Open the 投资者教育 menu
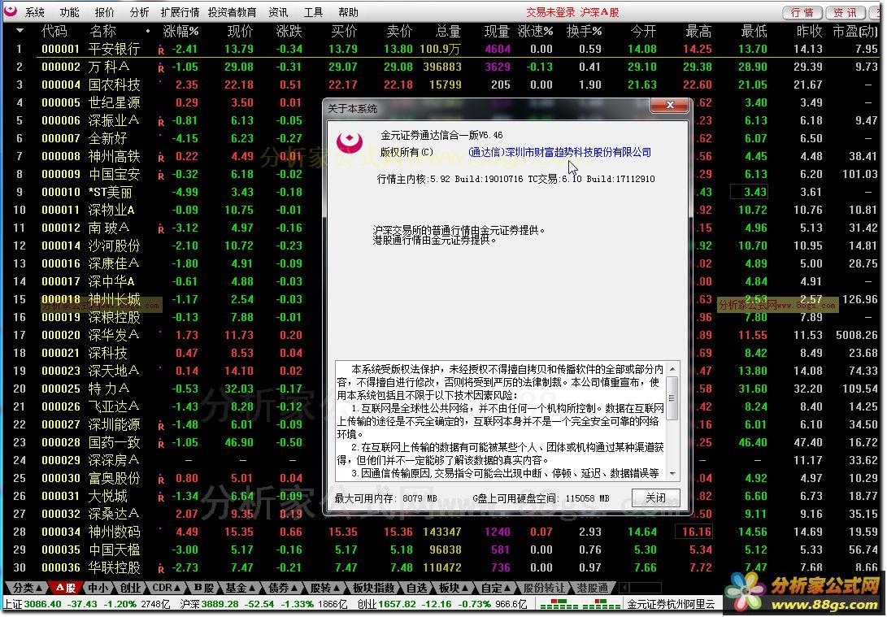The height and width of the screenshot is (617, 887). tap(232, 12)
